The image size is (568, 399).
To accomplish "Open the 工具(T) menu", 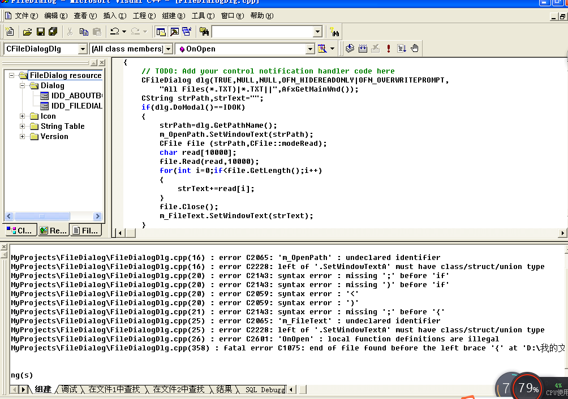I will [203, 16].
